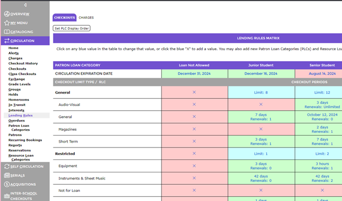Open Resource Loan Categories sidebar item
Screen dimensions: 342x201
point(21,158)
